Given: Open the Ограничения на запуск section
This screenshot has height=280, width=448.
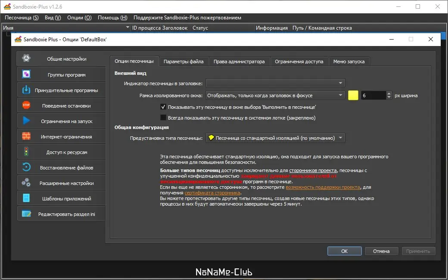Looking at the screenshot, I should (61, 120).
